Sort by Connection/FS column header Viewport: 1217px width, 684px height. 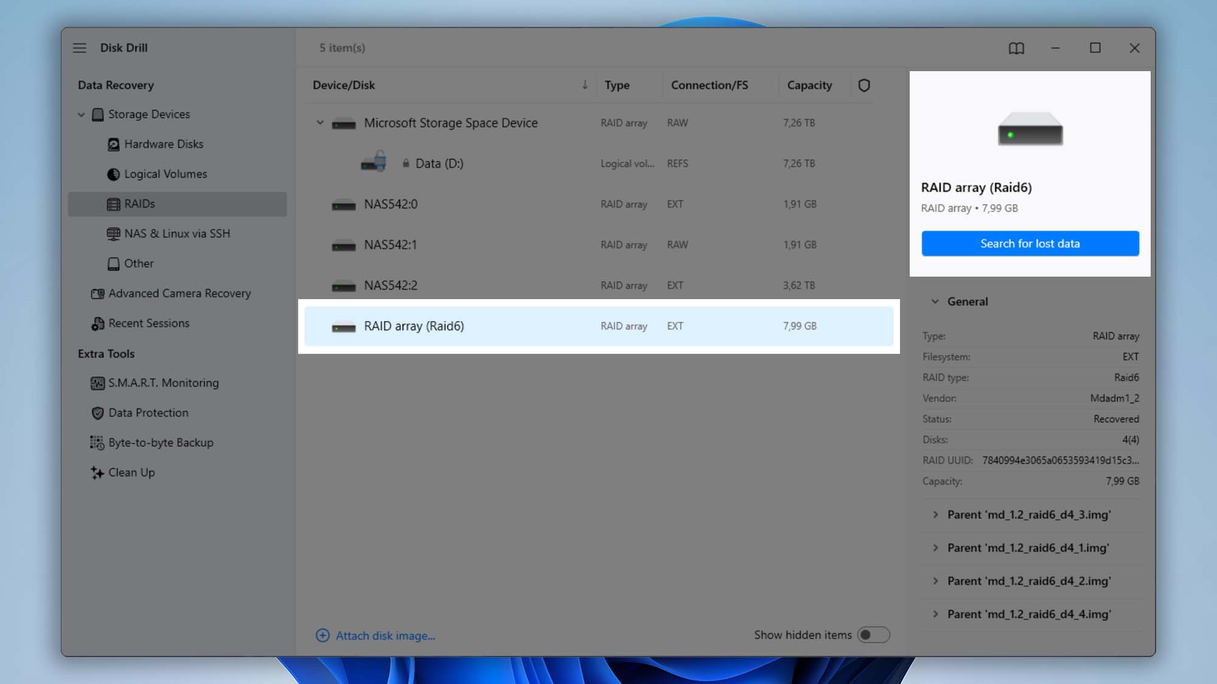click(710, 85)
